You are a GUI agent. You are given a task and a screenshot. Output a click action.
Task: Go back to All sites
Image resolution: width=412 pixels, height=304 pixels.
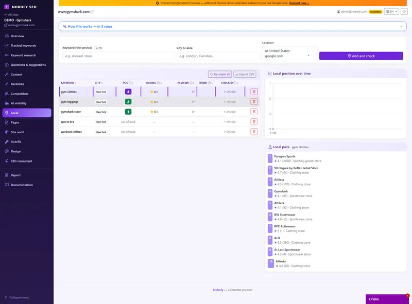click(11, 15)
